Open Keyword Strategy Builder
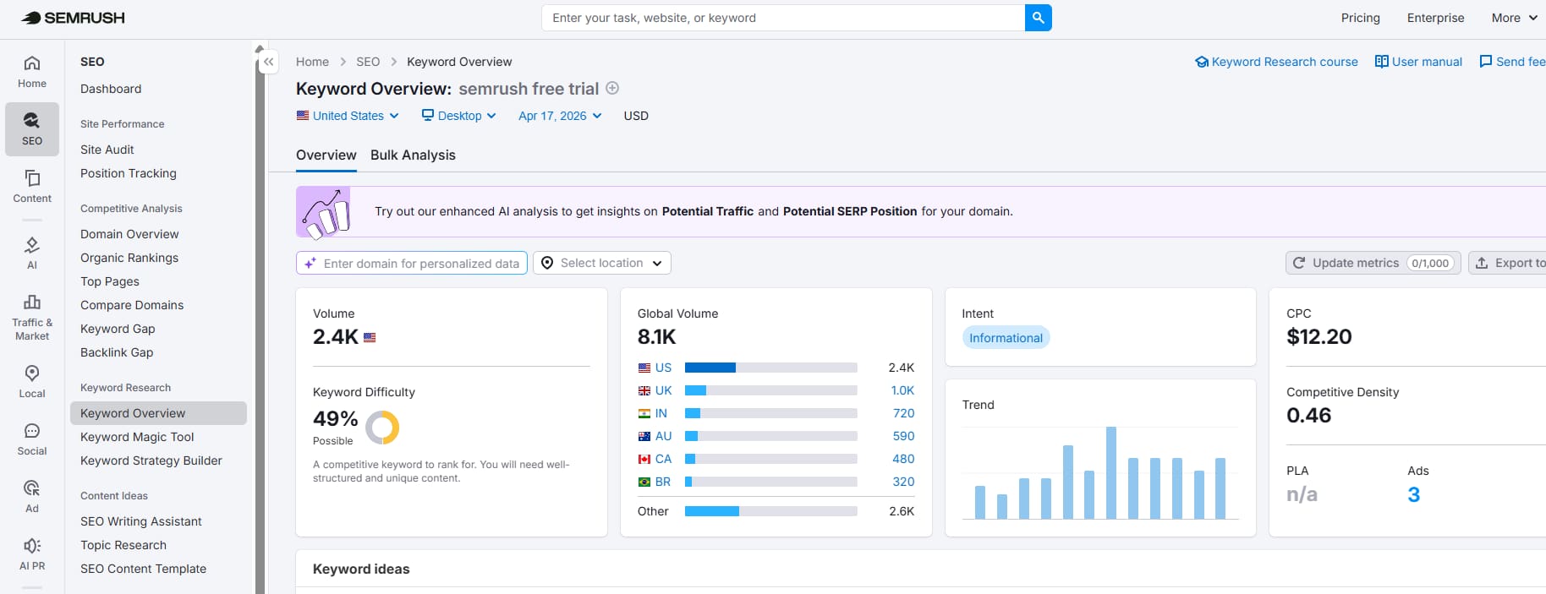1546x594 pixels. 151,460
